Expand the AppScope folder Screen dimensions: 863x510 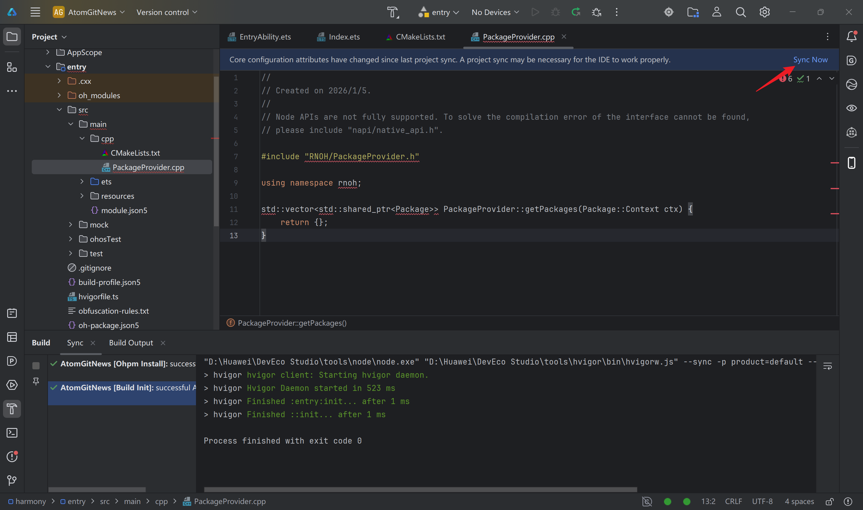tap(48, 52)
